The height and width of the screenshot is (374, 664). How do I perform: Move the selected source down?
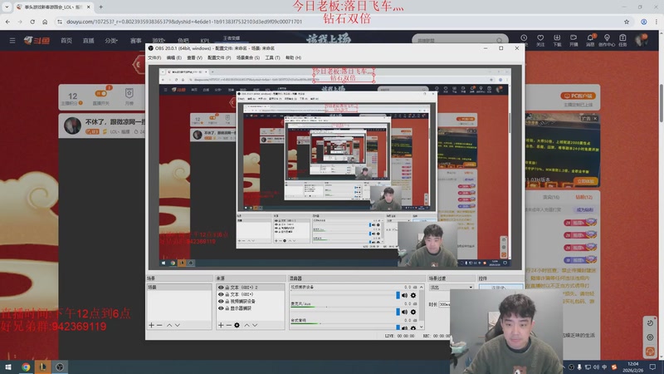(255, 325)
